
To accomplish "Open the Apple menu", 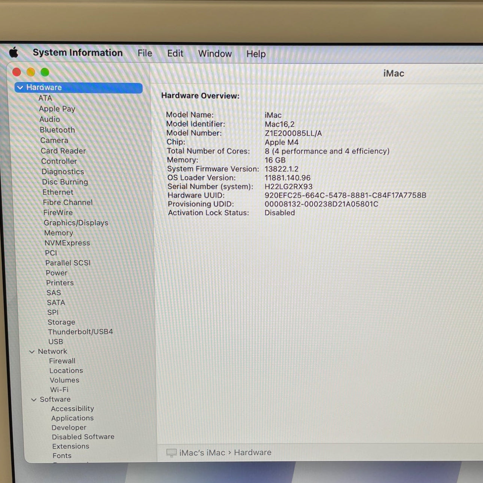I will click(13, 53).
